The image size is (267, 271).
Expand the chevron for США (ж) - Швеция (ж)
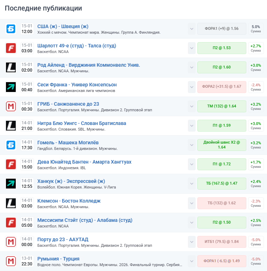pyautogui.click(x=191, y=29)
